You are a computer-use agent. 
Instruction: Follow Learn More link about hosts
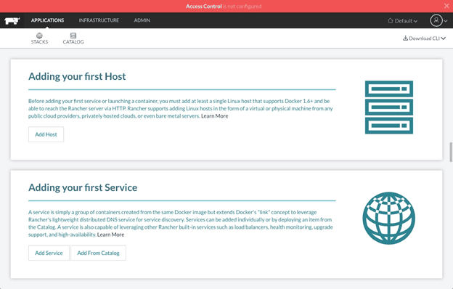click(215, 116)
